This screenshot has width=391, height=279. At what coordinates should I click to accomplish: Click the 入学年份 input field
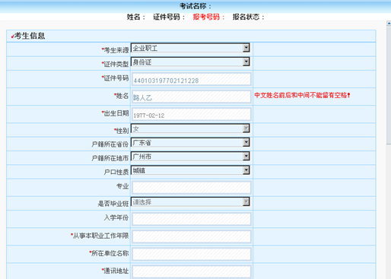[x=192, y=219]
